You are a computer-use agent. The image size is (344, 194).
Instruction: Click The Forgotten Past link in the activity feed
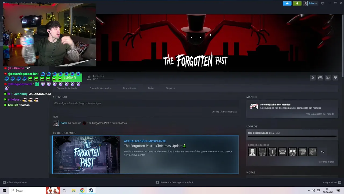[x=98, y=123]
